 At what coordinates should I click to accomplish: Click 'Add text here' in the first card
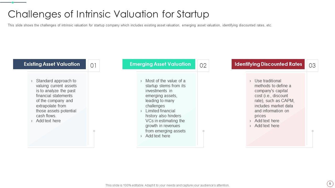pyautogui.click(x=48, y=121)
